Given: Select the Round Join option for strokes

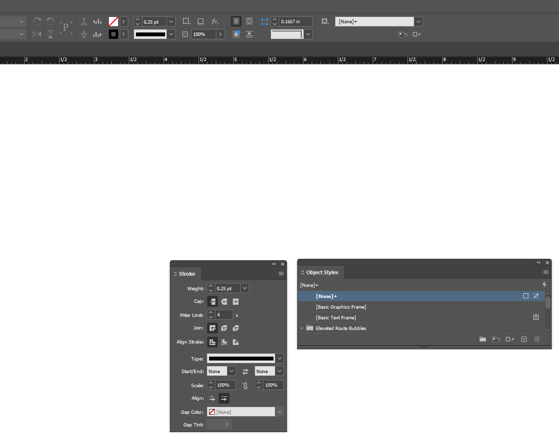Looking at the screenshot, I should click(224, 328).
